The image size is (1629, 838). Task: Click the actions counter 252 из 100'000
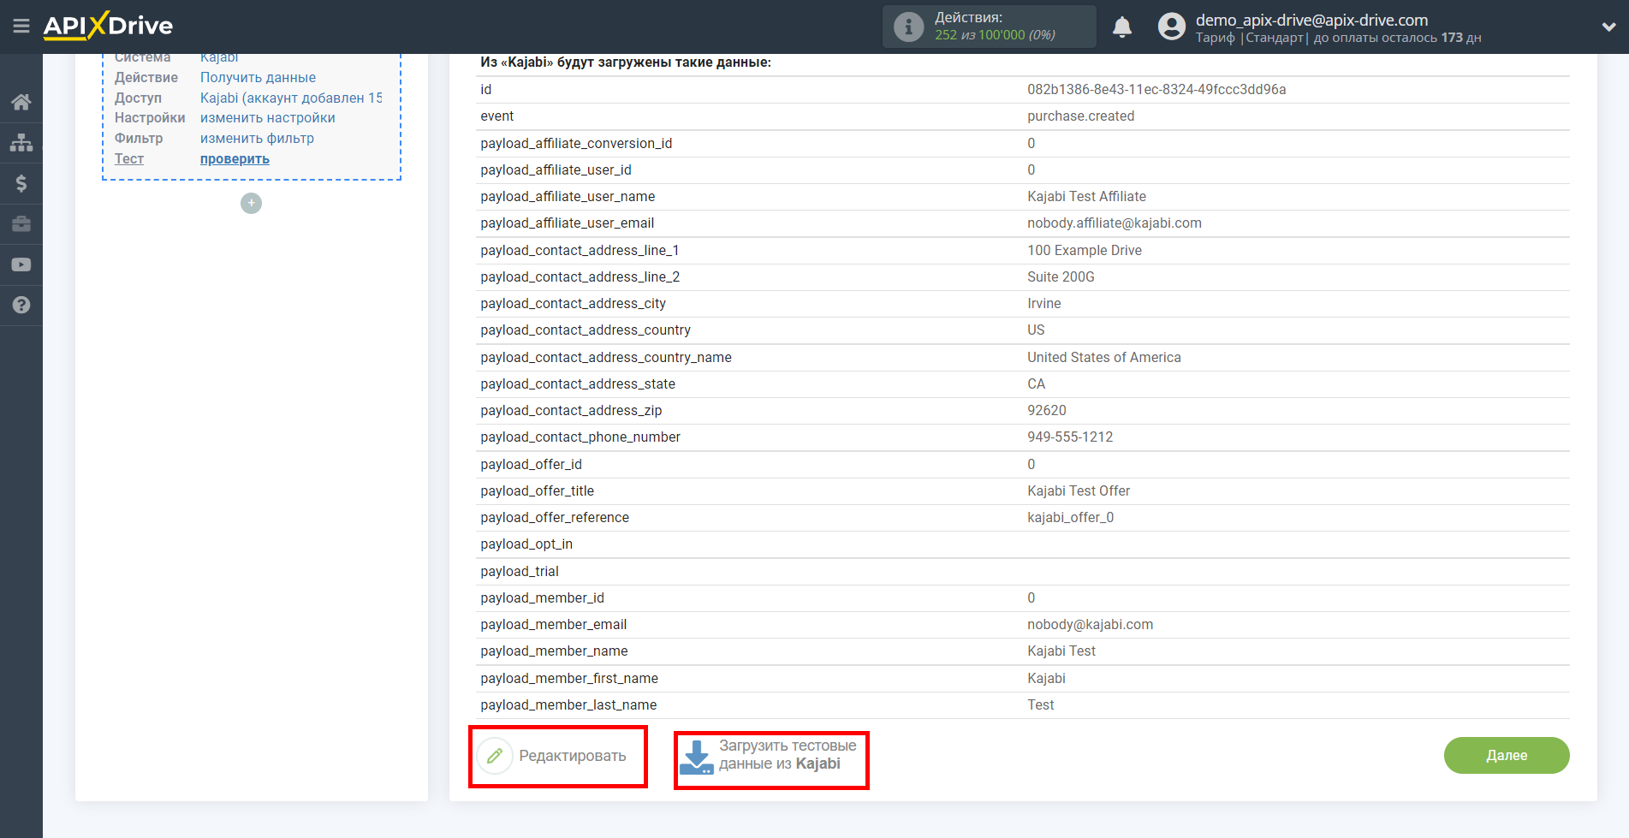click(995, 35)
